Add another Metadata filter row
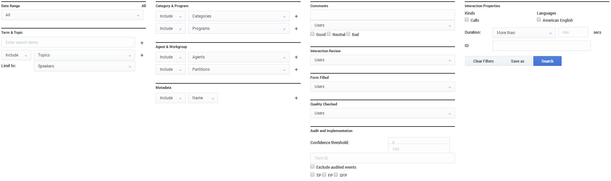This screenshot has height=181, width=611. (296, 98)
